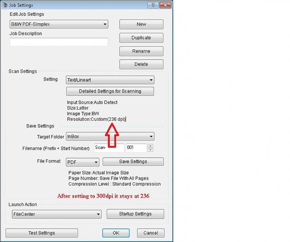
Task: Click the Resolution:Custom(236 dpi) text
Action: tap(96, 119)
